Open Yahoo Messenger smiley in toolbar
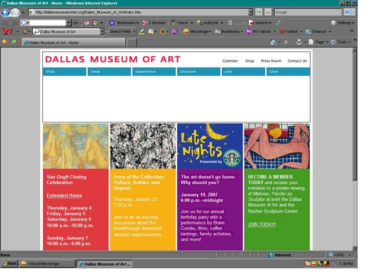Viewport: 378px width, 277px height. click(x=186, y=32)
